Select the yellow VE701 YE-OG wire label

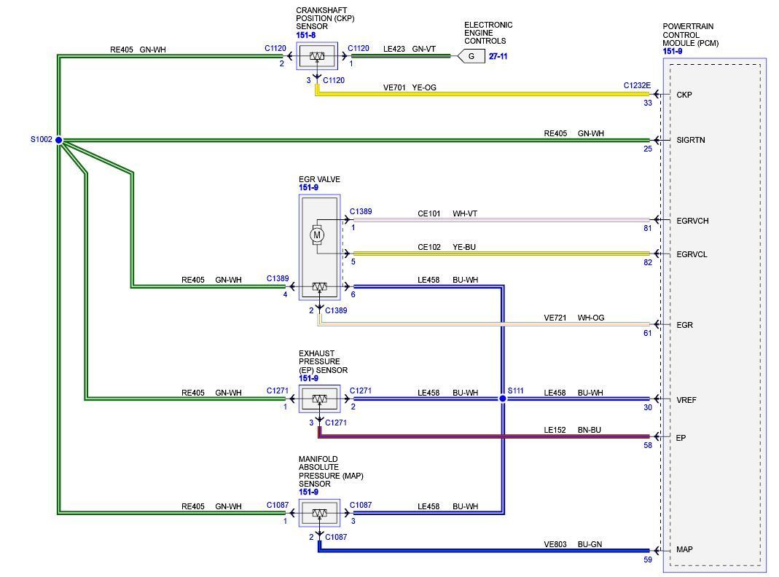pos(410,87)
